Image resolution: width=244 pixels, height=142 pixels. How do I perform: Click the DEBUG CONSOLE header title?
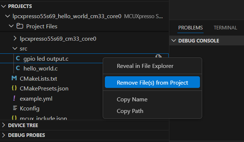[198, 41]
